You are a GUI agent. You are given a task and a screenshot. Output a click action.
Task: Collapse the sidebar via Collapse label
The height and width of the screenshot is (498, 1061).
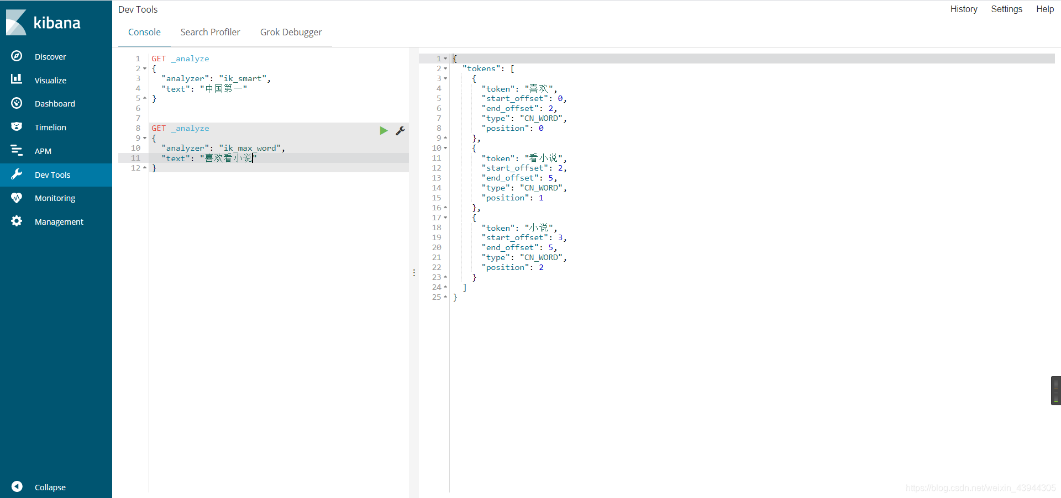pos(50,487)
